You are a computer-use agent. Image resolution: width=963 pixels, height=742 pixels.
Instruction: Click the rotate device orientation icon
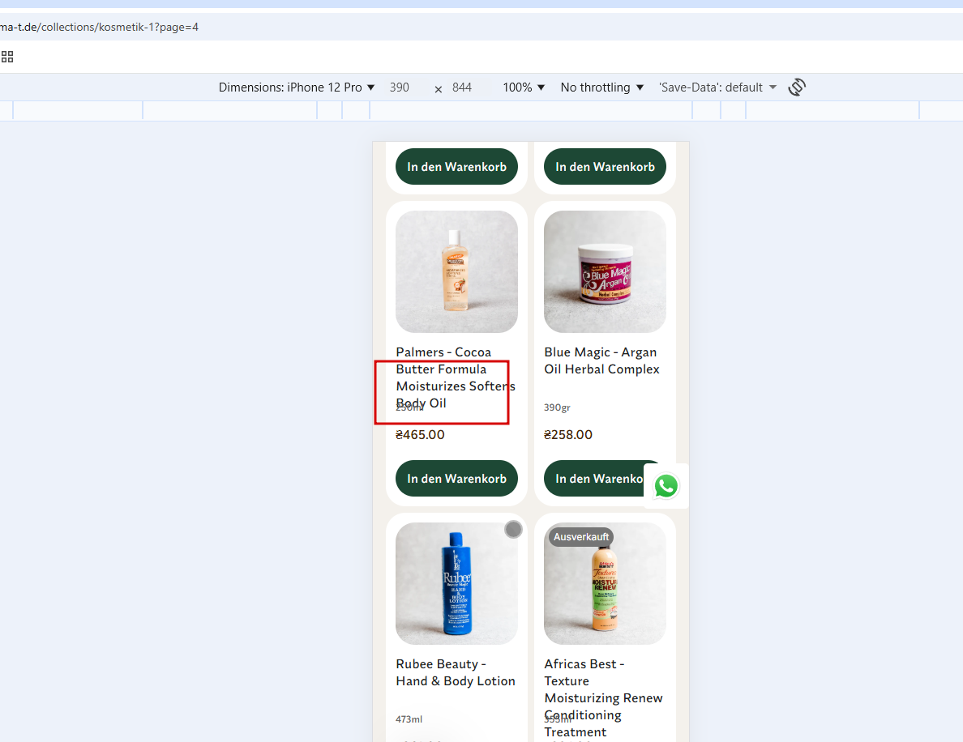(x=797, y=87)
